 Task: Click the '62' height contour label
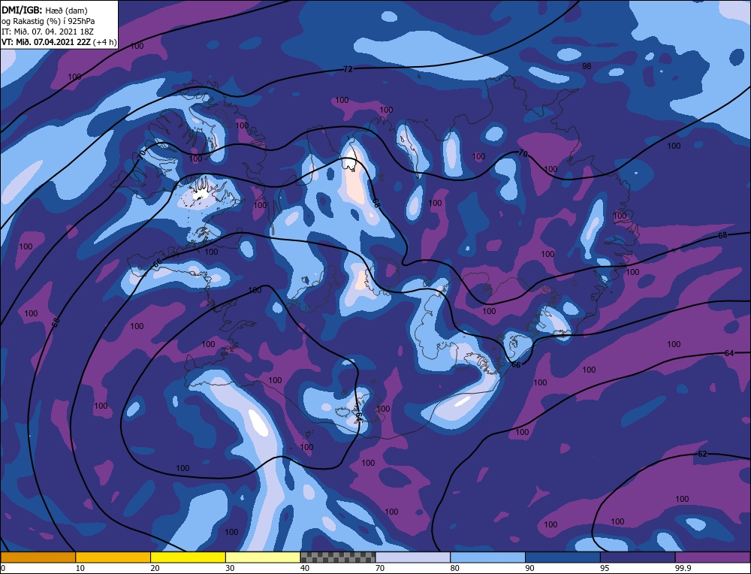click(702, 453)
